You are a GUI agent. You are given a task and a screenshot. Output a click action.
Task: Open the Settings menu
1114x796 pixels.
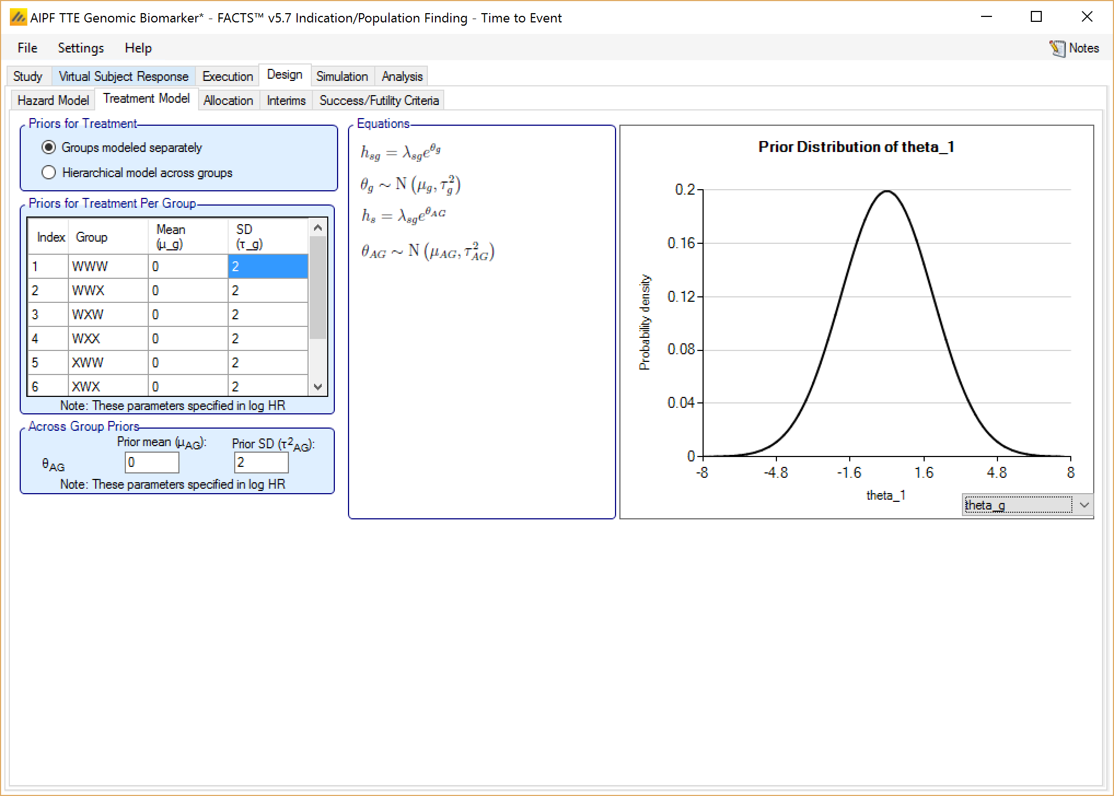click(x=80, y=48)
